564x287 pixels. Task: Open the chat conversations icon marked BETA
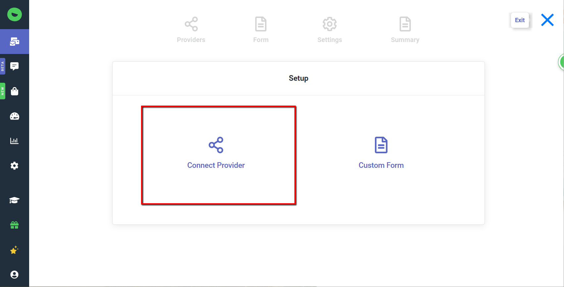(15, 66)
